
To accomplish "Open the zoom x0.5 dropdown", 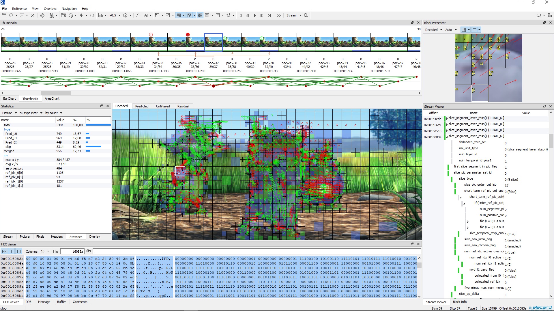I will pos(115,16).
